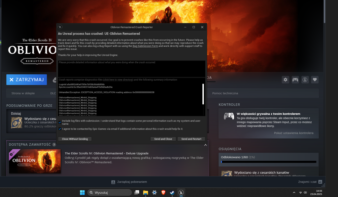
Task: Expand the hidden system tray icons
Action: pyautogui.click(x=294, y=193)
